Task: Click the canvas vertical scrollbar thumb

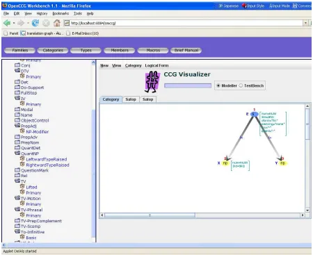Action: (307, 124)
